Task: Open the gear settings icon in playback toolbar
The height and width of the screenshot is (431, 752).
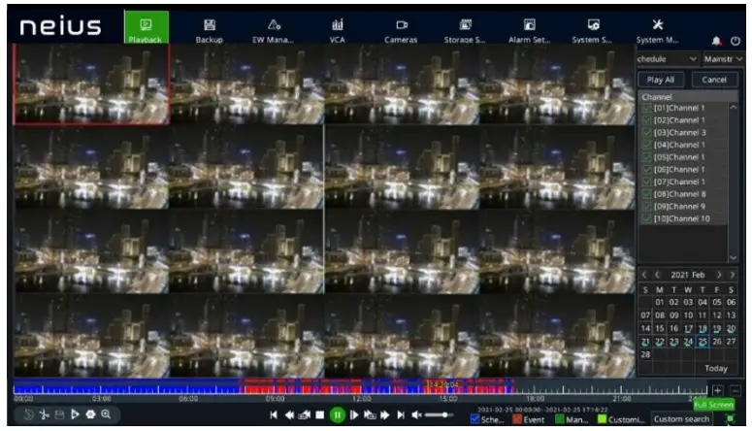Action: 90,414
